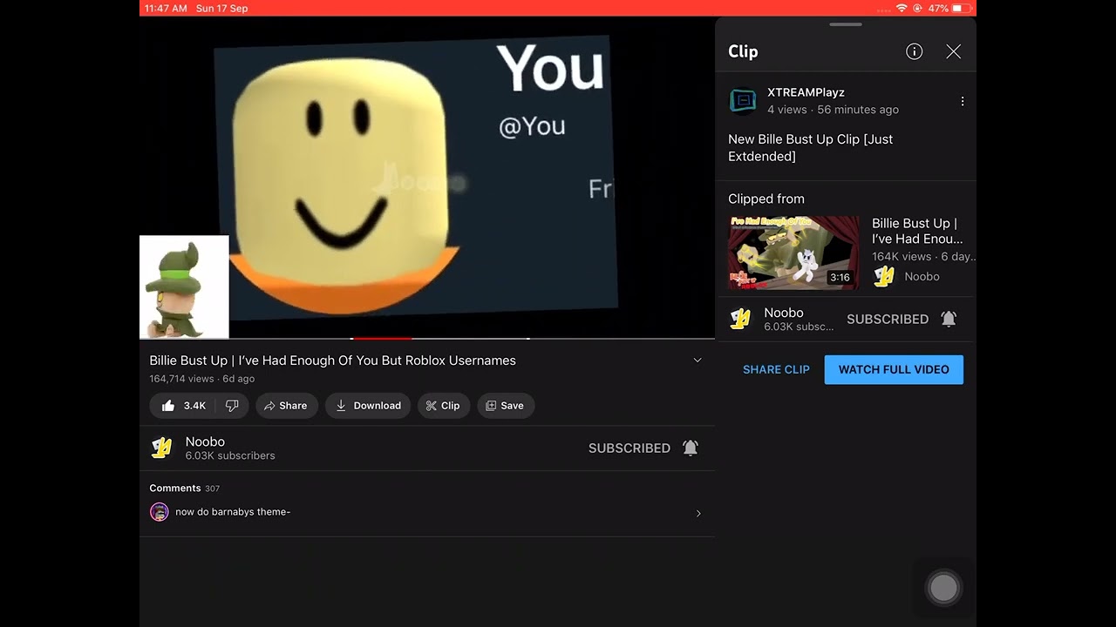Share the video

[286, 406]
